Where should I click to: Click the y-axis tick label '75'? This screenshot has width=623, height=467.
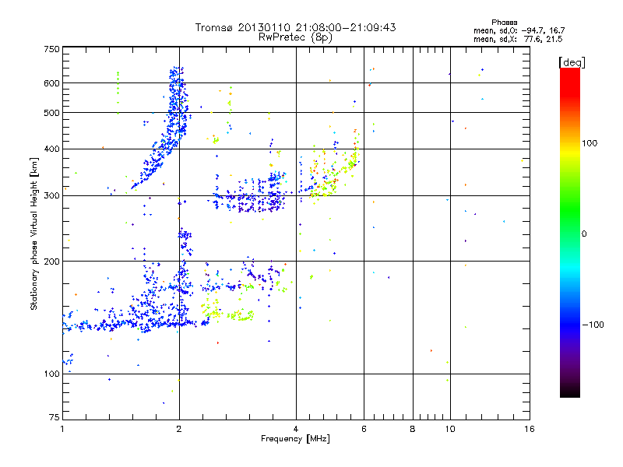[55, 417]
